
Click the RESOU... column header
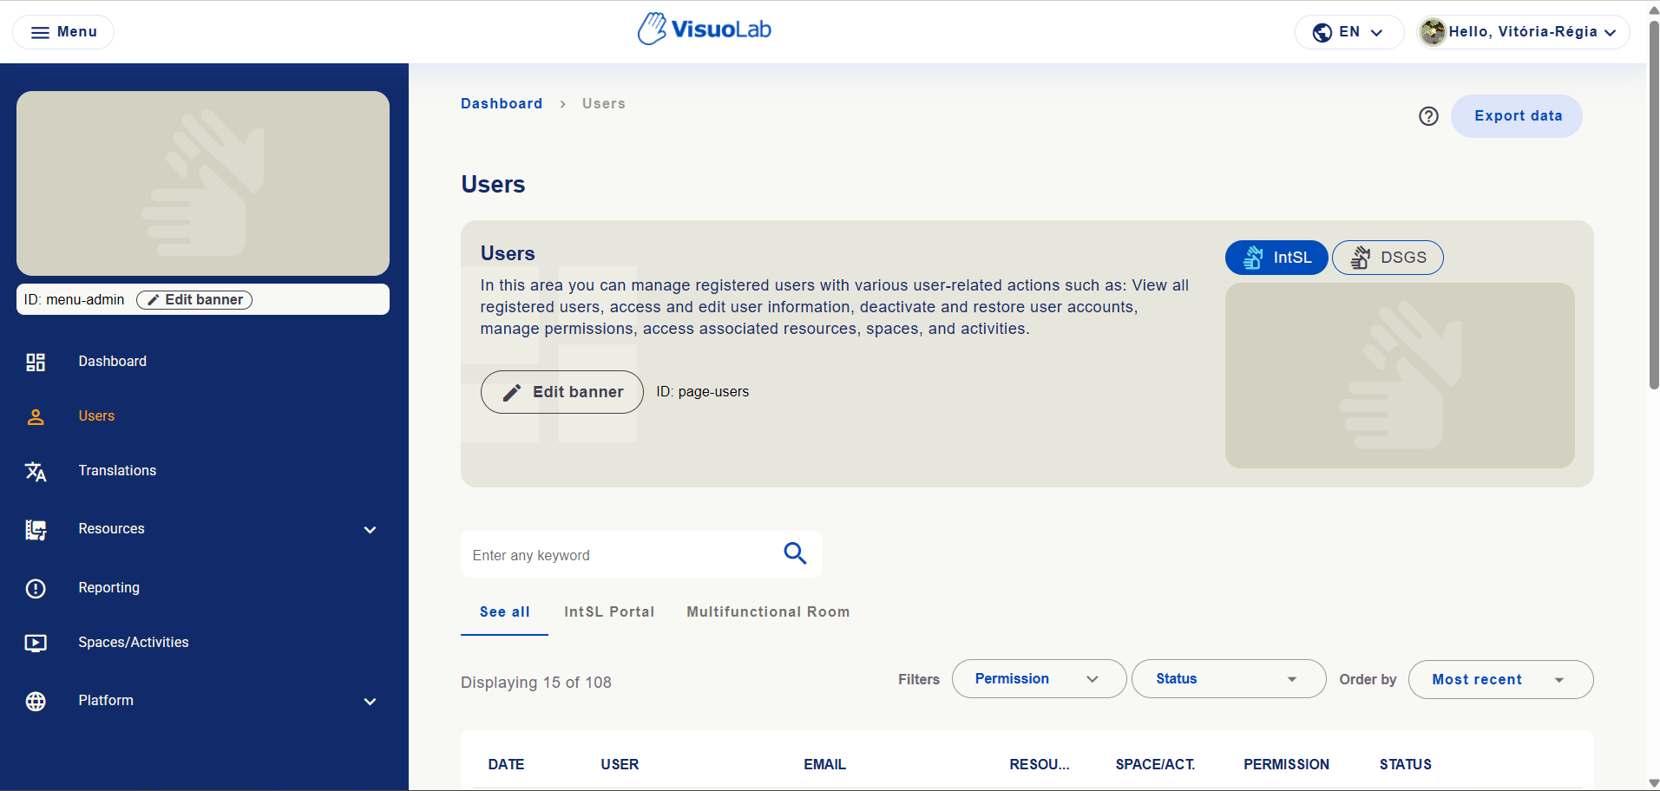click(x=1040, y=764)
